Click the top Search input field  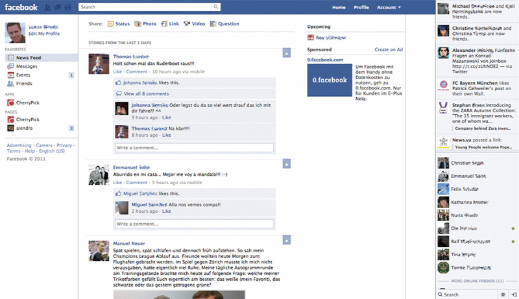point(145,7)
